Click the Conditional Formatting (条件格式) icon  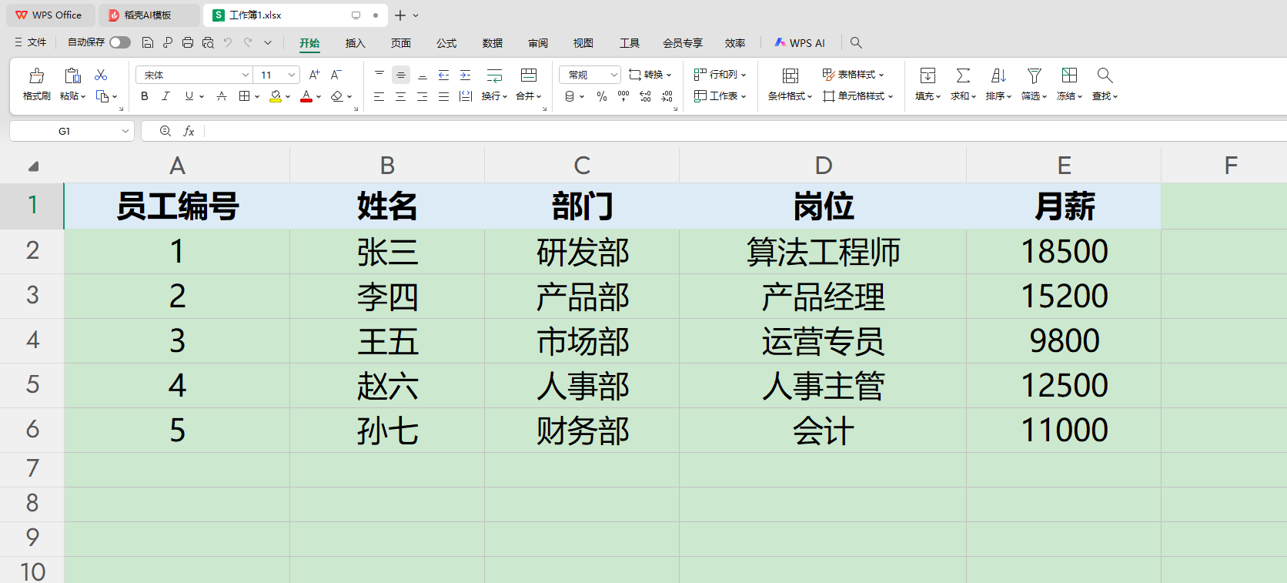790,75
